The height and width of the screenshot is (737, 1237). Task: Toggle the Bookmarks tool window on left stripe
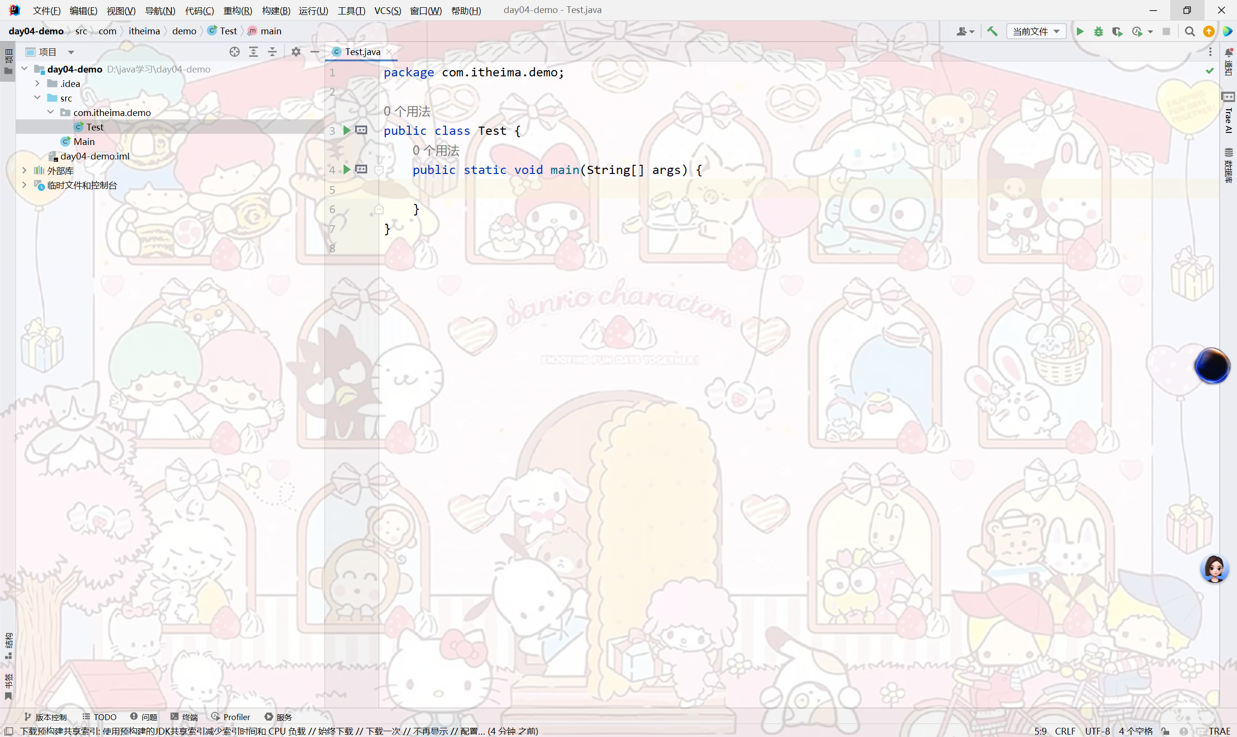(8, 687)
